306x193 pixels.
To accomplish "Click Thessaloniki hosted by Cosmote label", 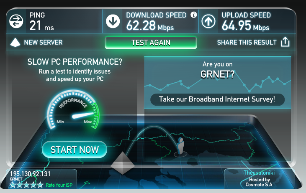I will pyautogui.click(x=260, y=179).
